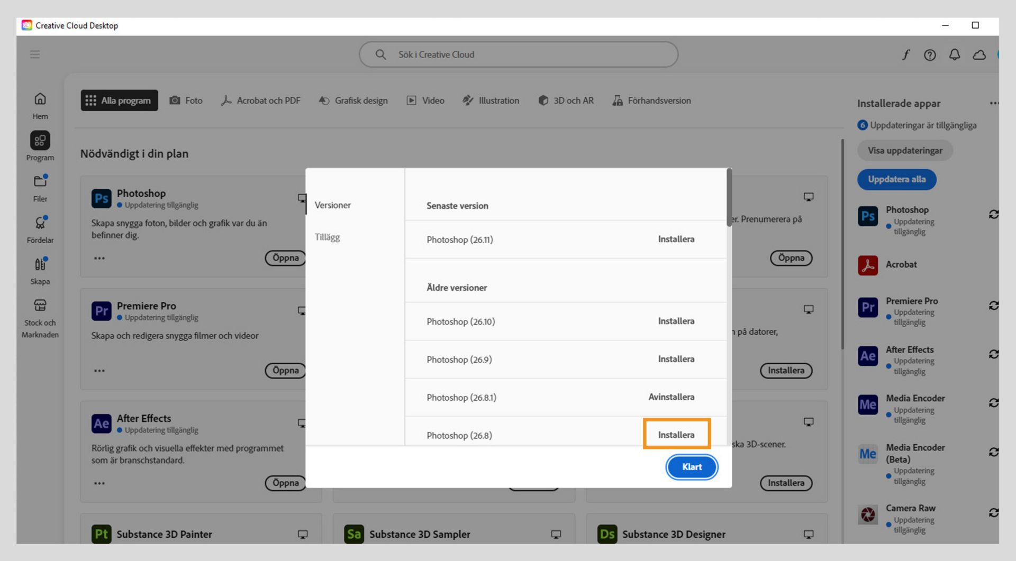Switch to the Video category tab
1016x561 pixels.
(x=425, y=100)
